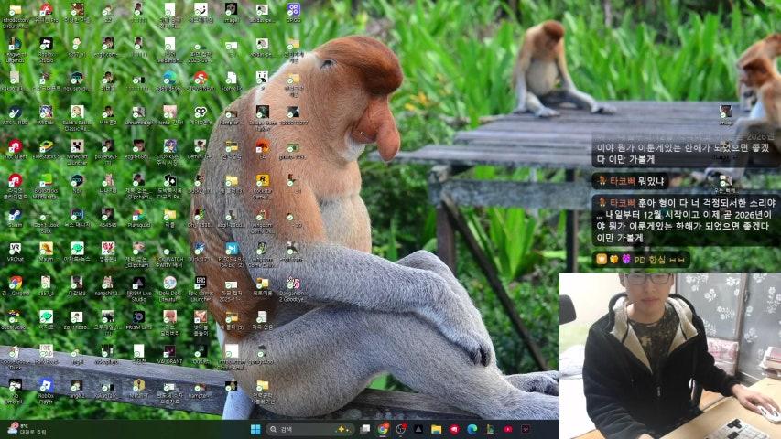
Task: Click the Windows Start button
Action: pos(255,429)
